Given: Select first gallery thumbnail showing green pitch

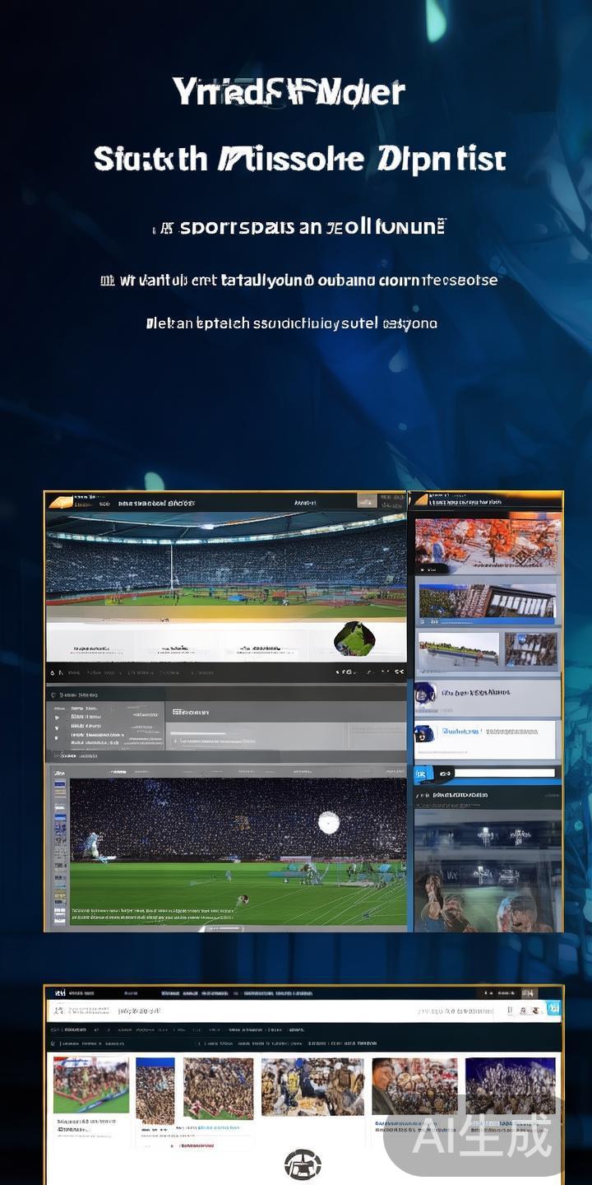Looking at the screenshot, I should 90,1085.
